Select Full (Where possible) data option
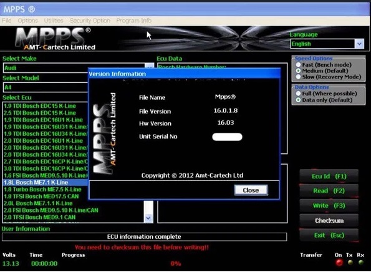 point(326,94)
